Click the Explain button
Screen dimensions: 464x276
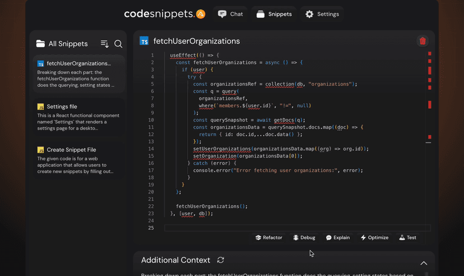[x=338, y=237]
